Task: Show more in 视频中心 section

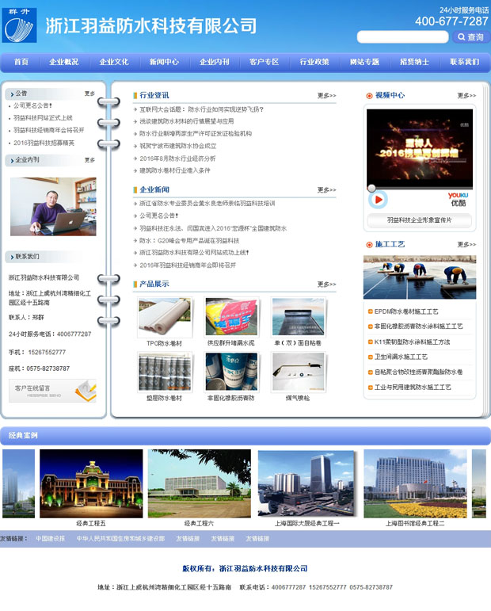Action: pos(466,96)
